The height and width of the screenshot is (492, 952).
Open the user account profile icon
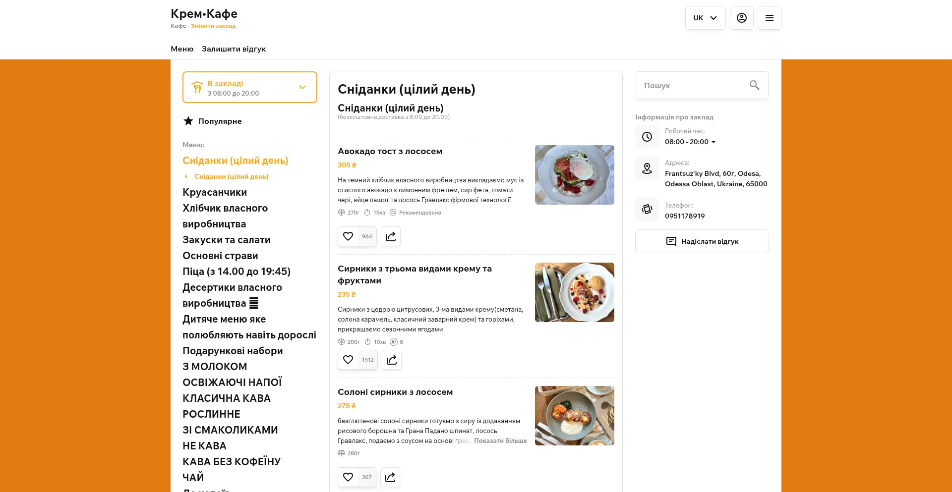click(x=741, y=18)
